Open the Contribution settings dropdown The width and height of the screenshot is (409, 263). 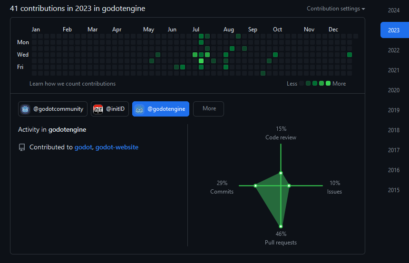click(x=336, y=9)
